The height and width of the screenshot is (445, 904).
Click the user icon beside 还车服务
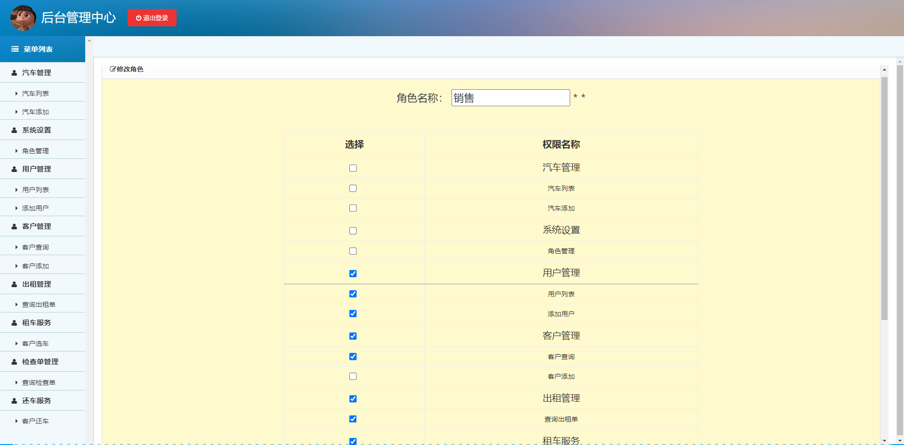point(13,401)
